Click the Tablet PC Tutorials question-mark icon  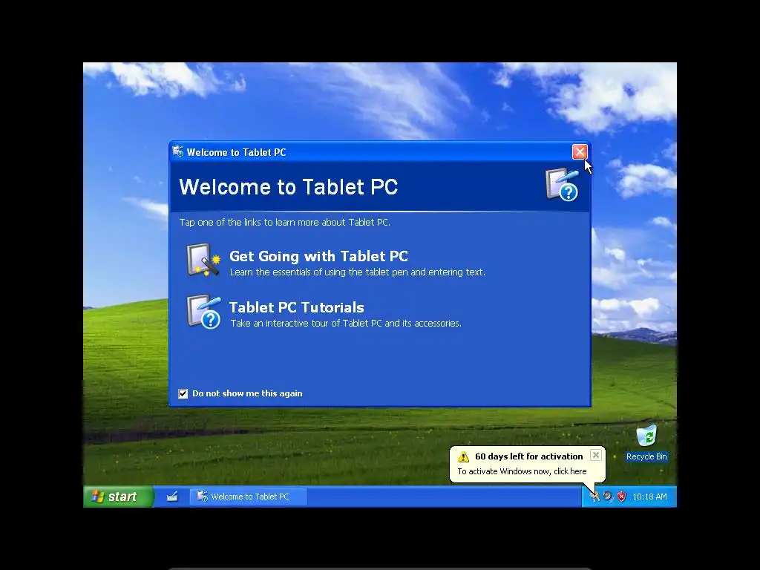[203, 312]
